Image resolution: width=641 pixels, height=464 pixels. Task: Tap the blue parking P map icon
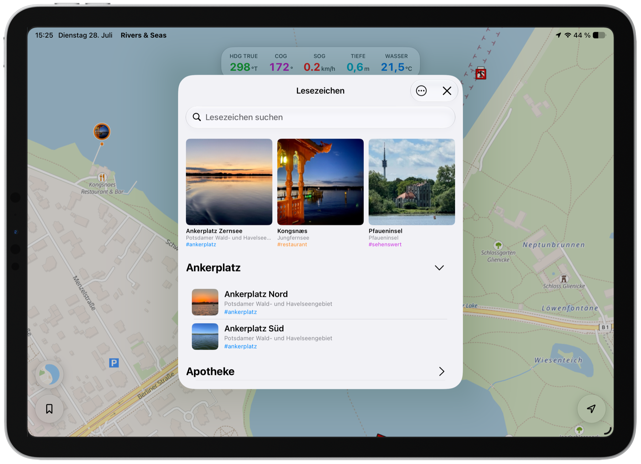coord(114,363)
